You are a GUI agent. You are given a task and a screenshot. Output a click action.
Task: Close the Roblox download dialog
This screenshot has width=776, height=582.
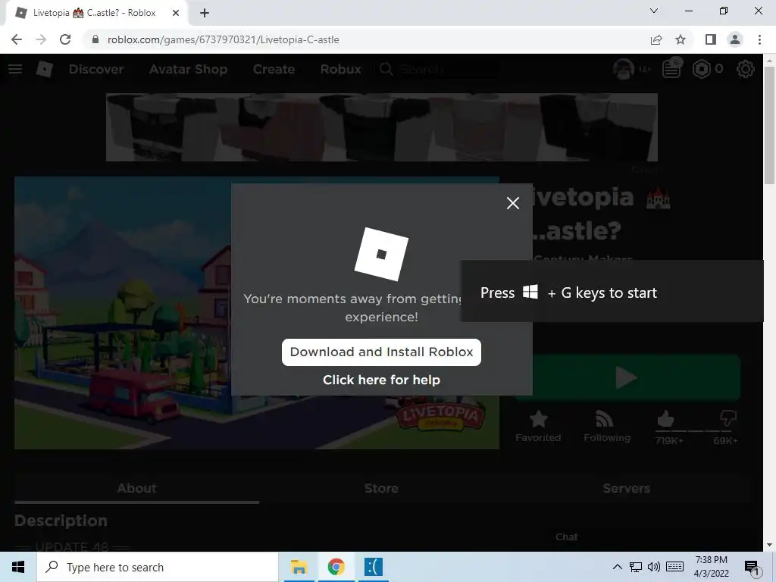tap(513, 203)
